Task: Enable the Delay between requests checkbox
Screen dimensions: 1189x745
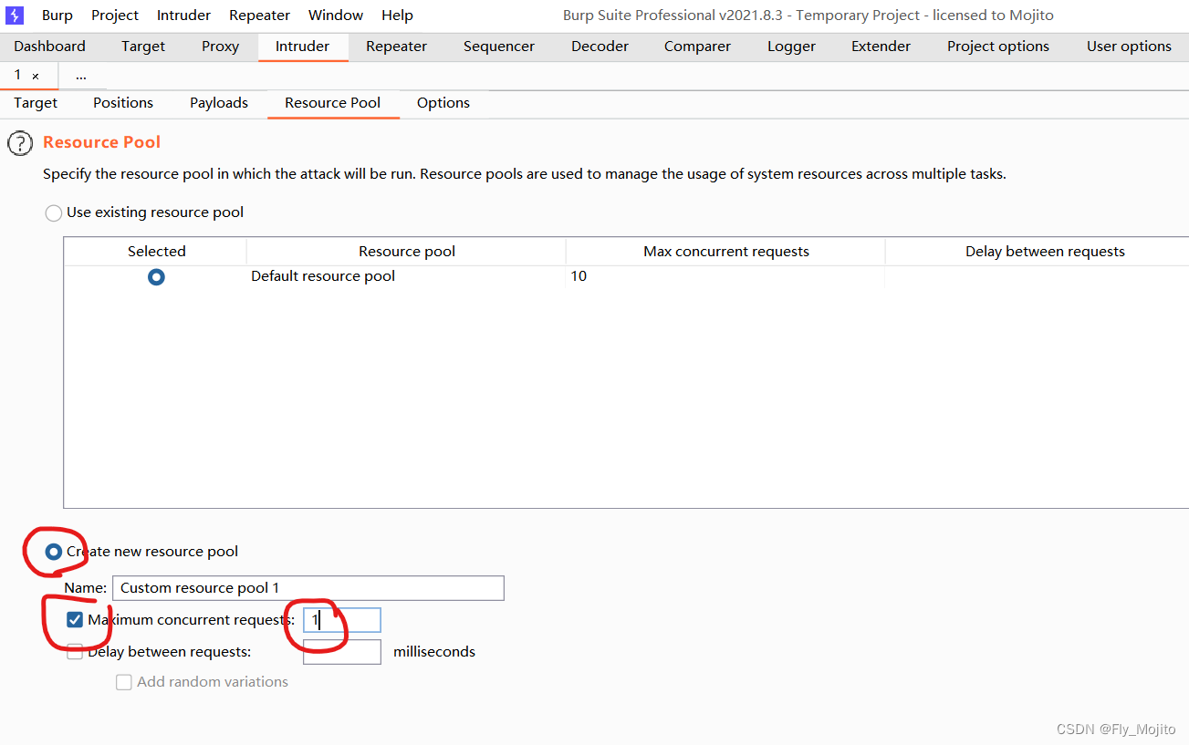Action: tap(75, 652)
